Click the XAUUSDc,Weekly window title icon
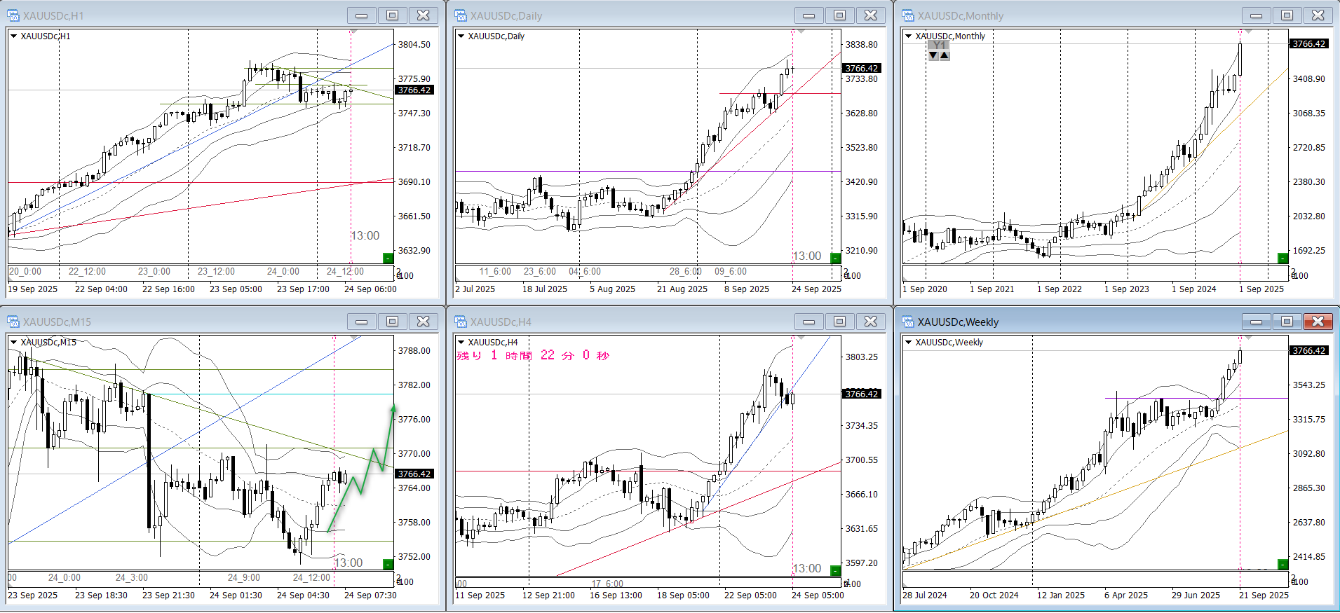This screenshot has width=1340, height=613. point(908,322)
